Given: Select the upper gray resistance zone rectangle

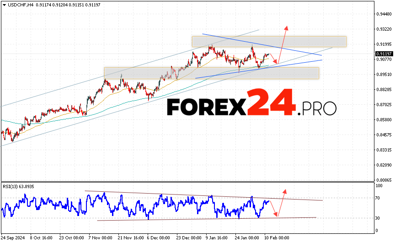Looking at the screenshot, I should click(x=269, y=41).
